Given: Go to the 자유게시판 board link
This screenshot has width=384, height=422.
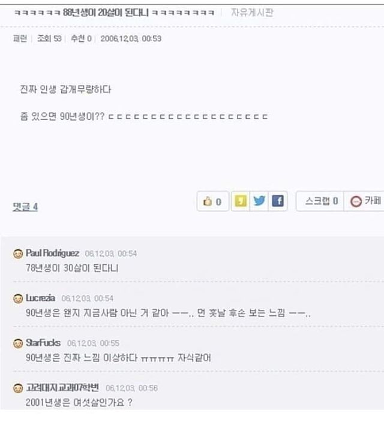Looking at the screenshot, I should 252,13.
